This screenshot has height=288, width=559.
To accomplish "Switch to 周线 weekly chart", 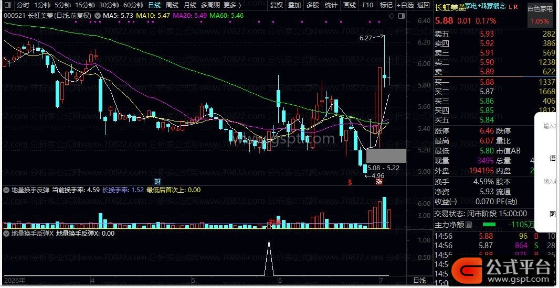I will pos(172,5).
